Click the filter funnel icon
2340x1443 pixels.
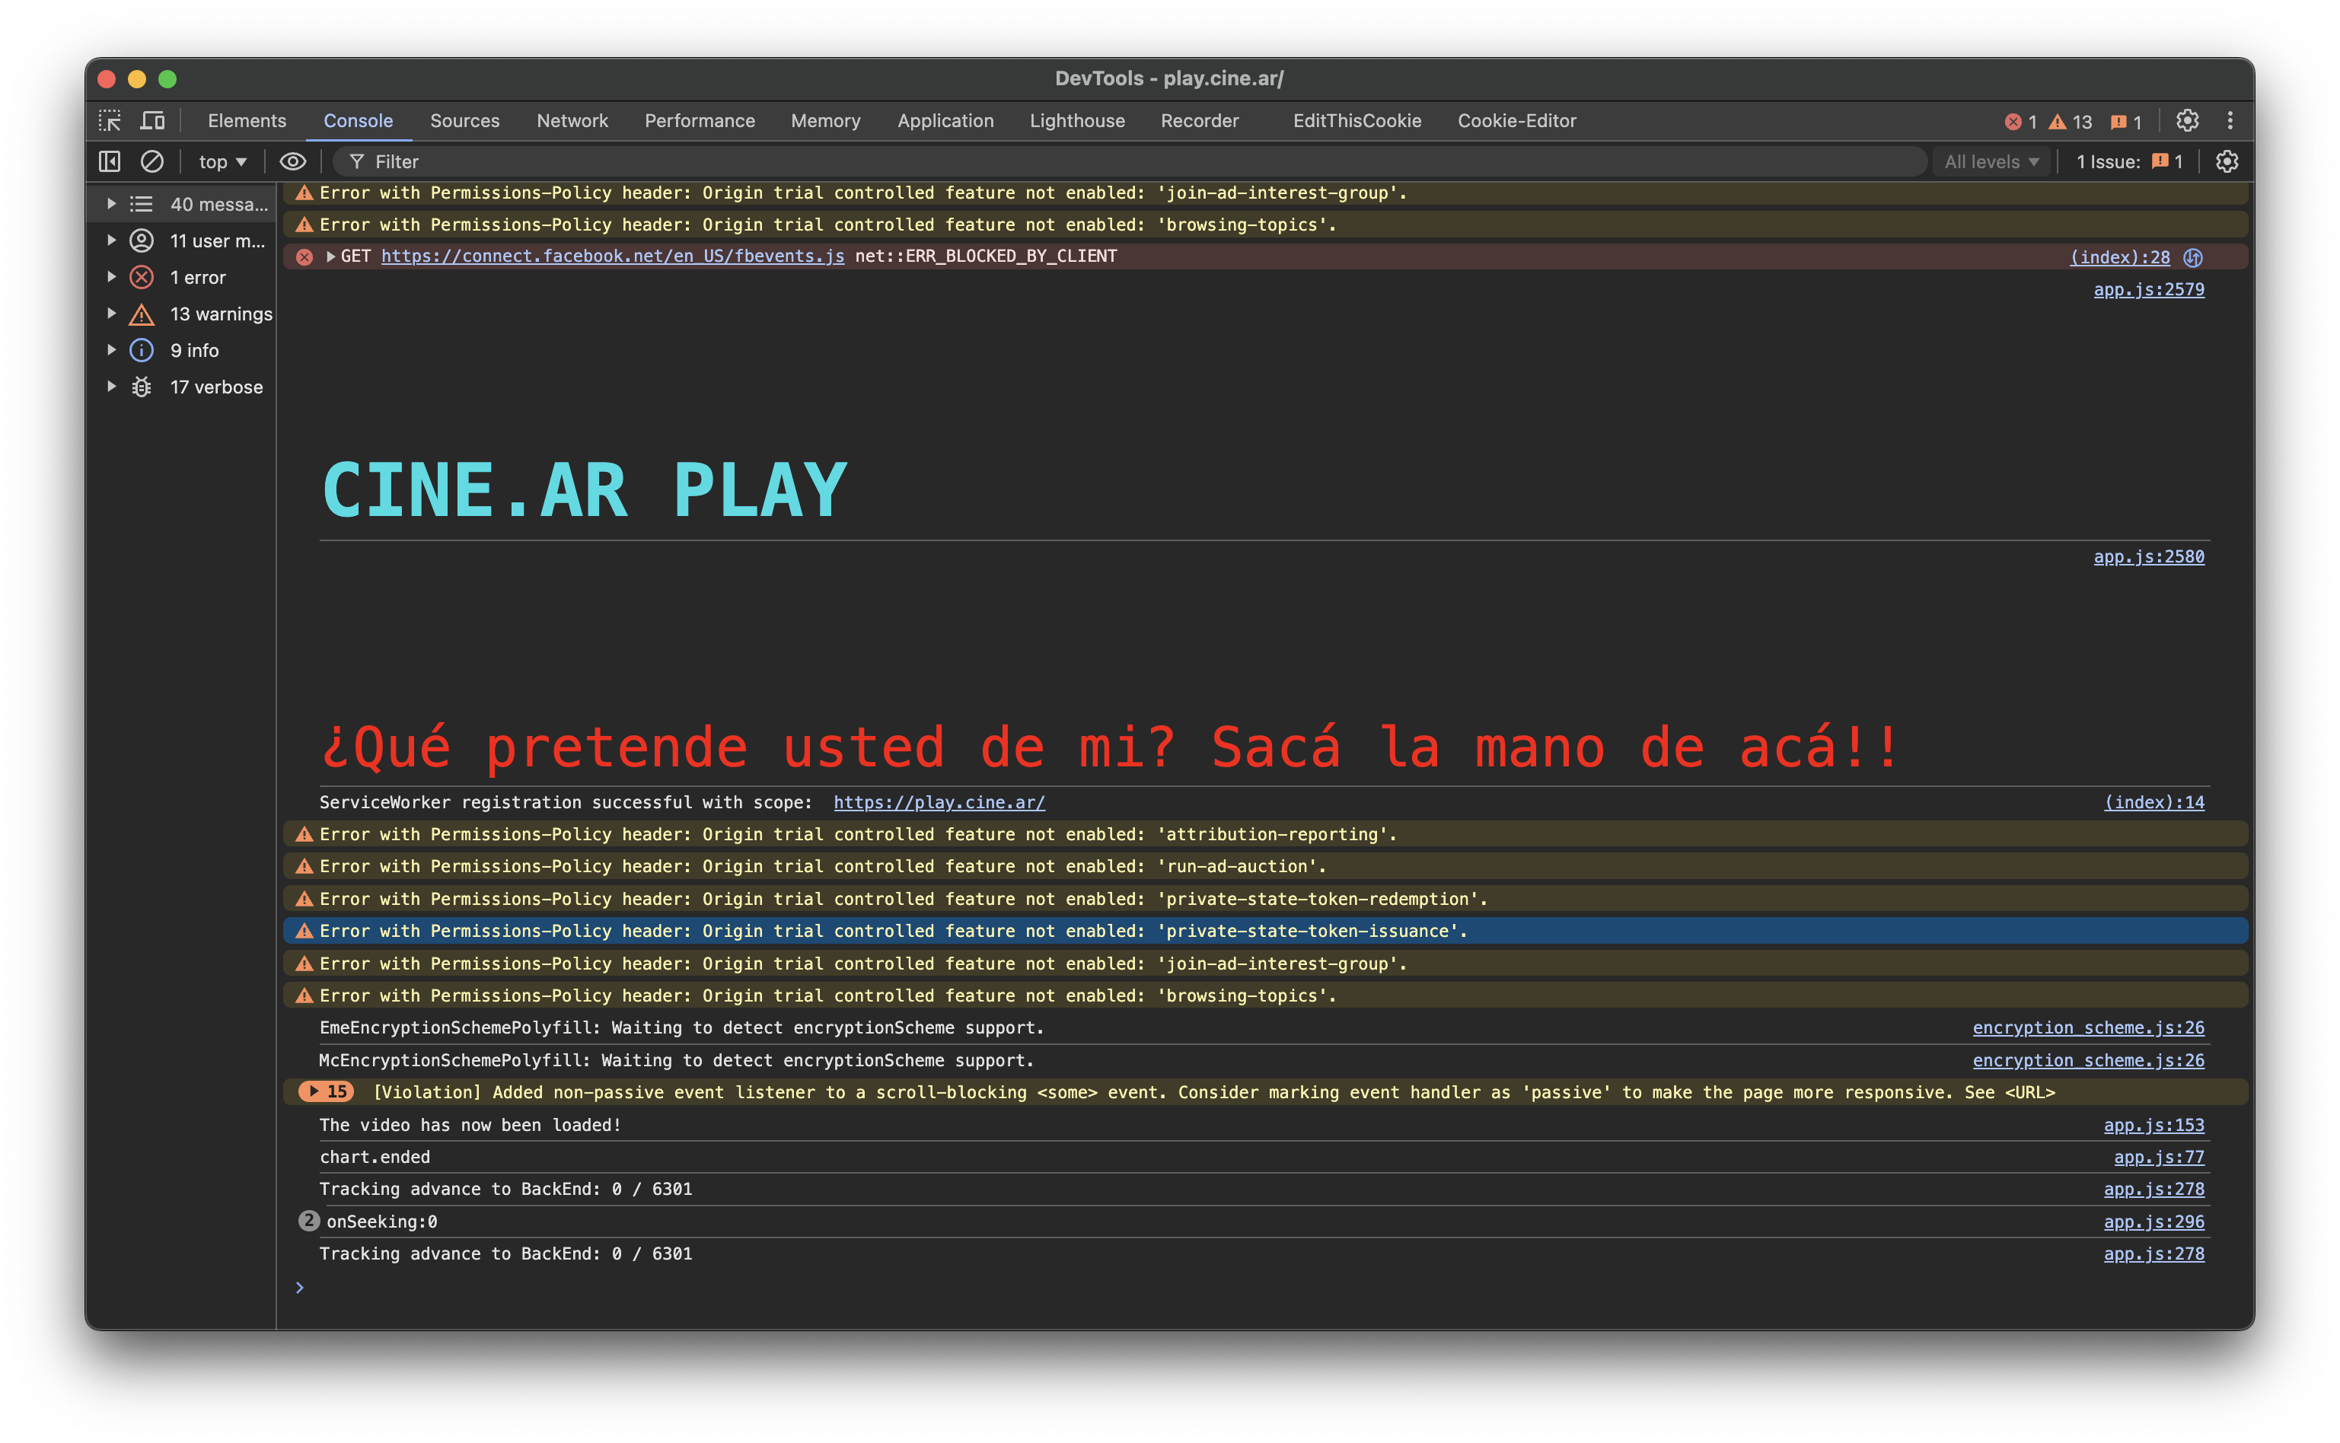point(357,161)
